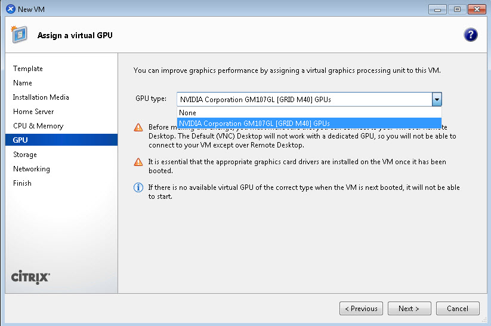Click the GPU type combo box field
Screen dimensions: 491x326
(x=304, y=100)
